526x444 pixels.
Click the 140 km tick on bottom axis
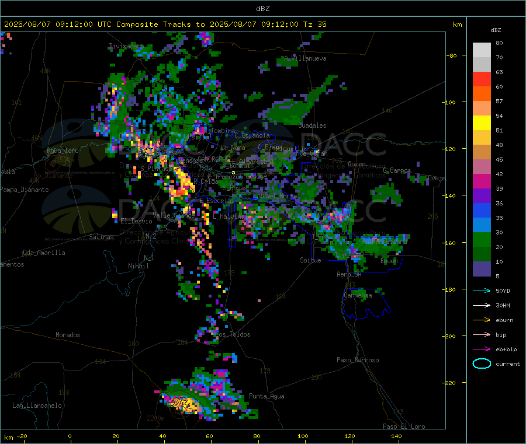click(x=396, y=436)
